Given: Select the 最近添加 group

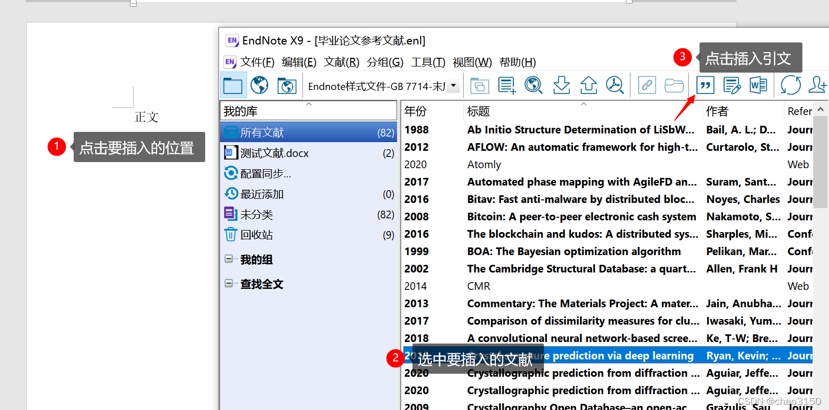Looking at the screenshot, I should pos(309,194).
